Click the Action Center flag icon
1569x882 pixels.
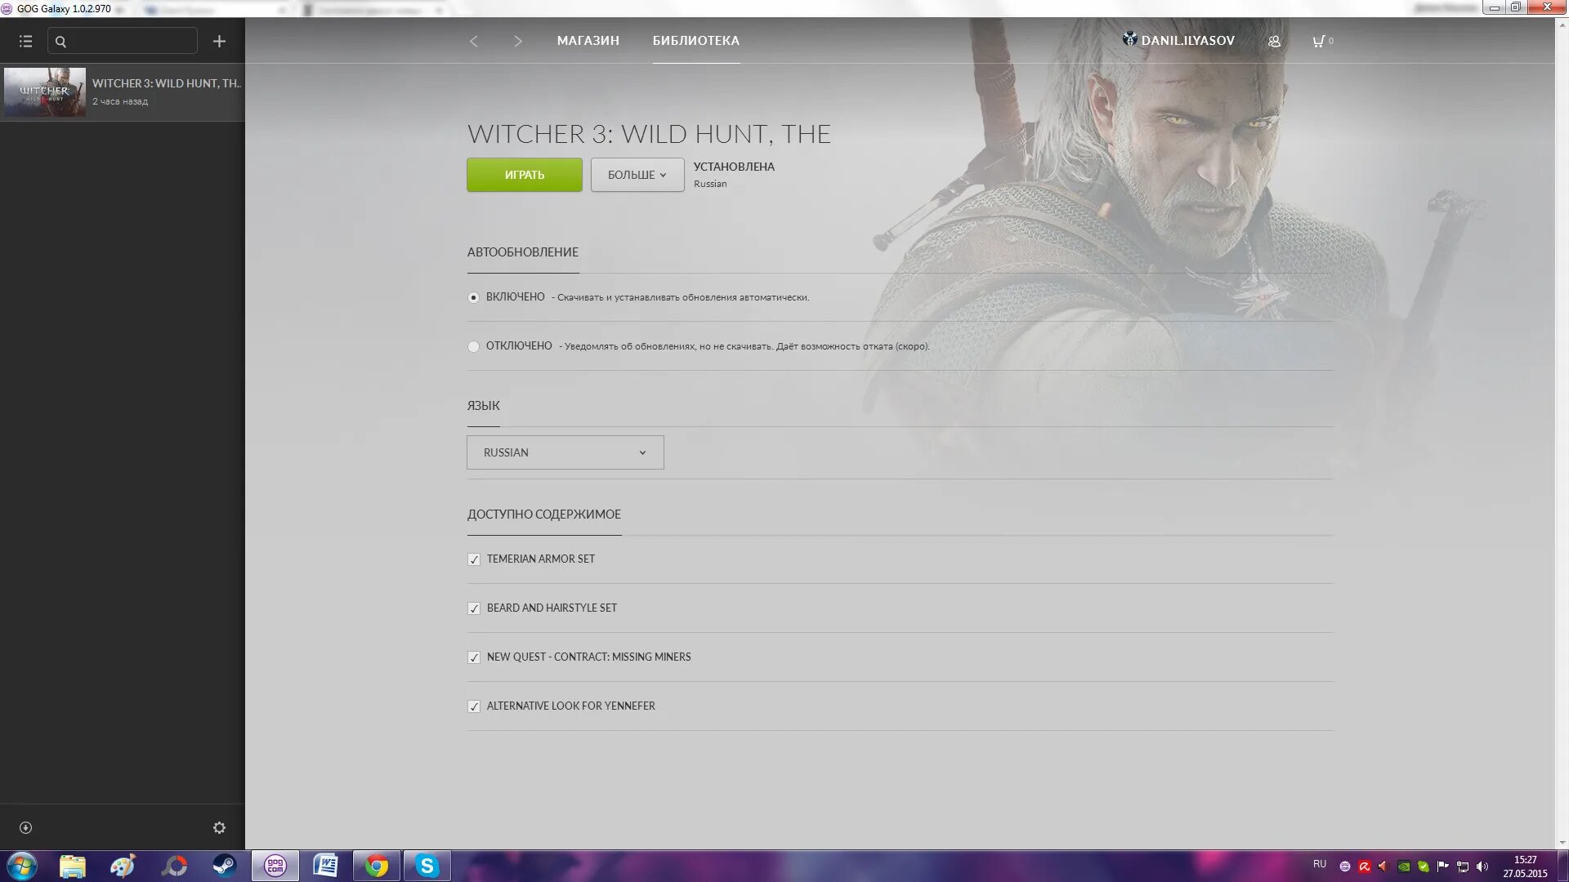1443,866
